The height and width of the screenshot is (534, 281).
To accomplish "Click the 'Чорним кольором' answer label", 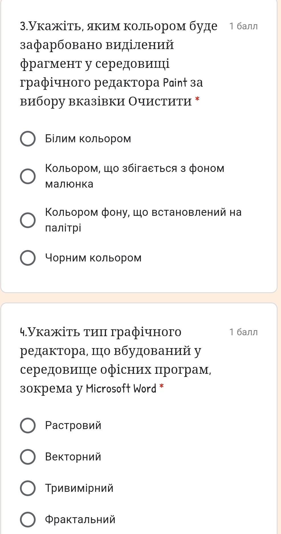I will coord(93,258).
